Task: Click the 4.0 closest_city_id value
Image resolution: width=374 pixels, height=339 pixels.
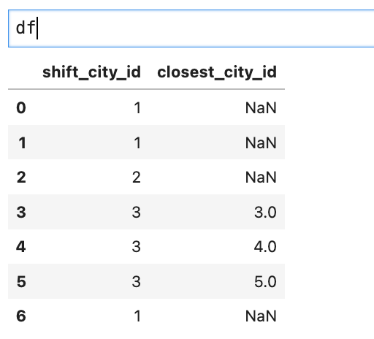Action: point(265,247)
